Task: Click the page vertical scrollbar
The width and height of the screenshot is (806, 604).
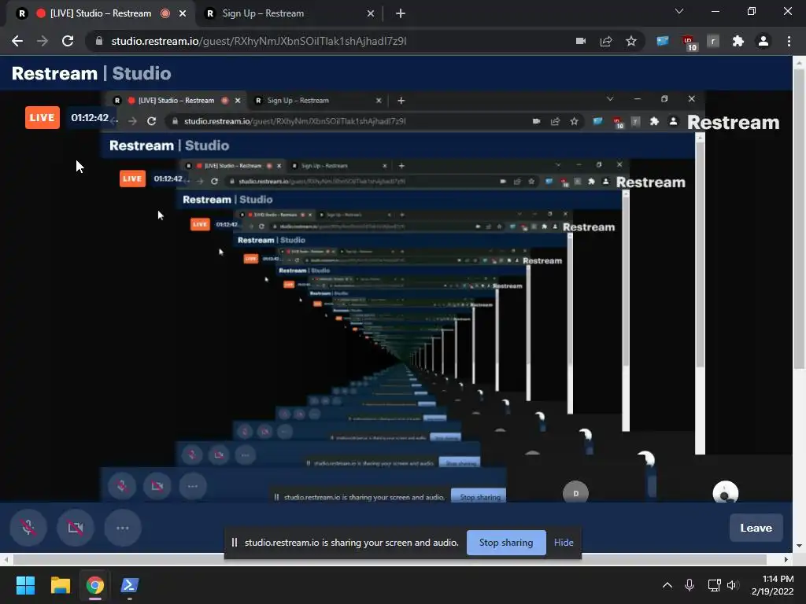Action: (x=798, y=219)
